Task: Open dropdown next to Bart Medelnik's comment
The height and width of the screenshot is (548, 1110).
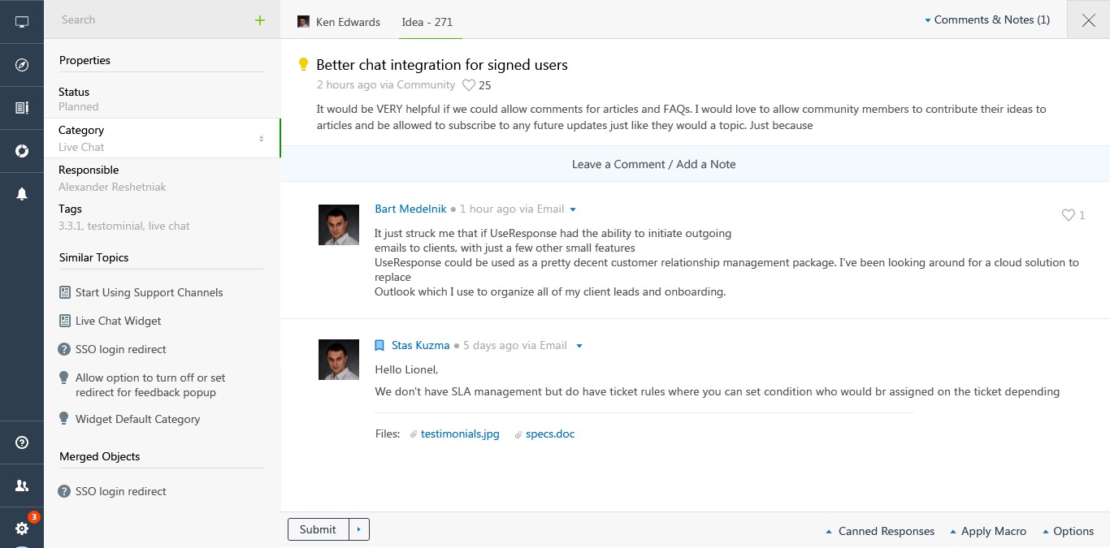Action: coord(573,209)
